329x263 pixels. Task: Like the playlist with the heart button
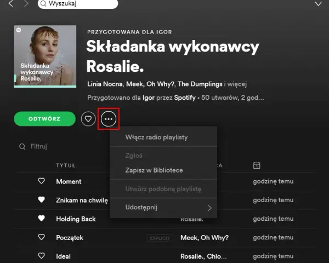[x=88, y=119]
